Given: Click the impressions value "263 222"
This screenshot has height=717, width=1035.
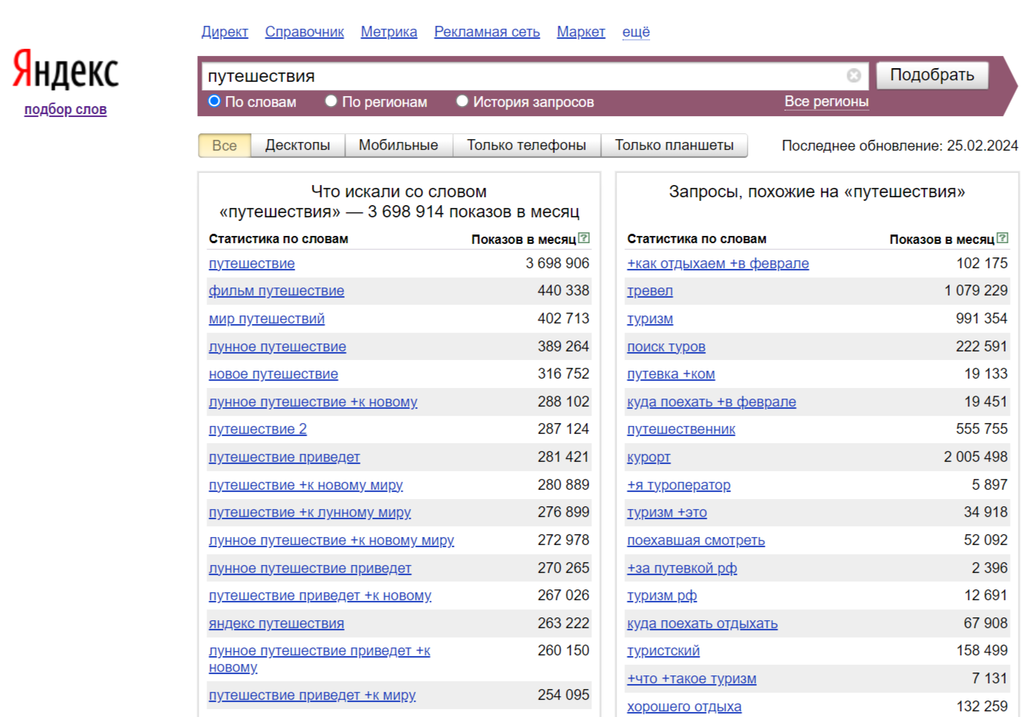Looking at the screenshot, I should coord(563,623).
